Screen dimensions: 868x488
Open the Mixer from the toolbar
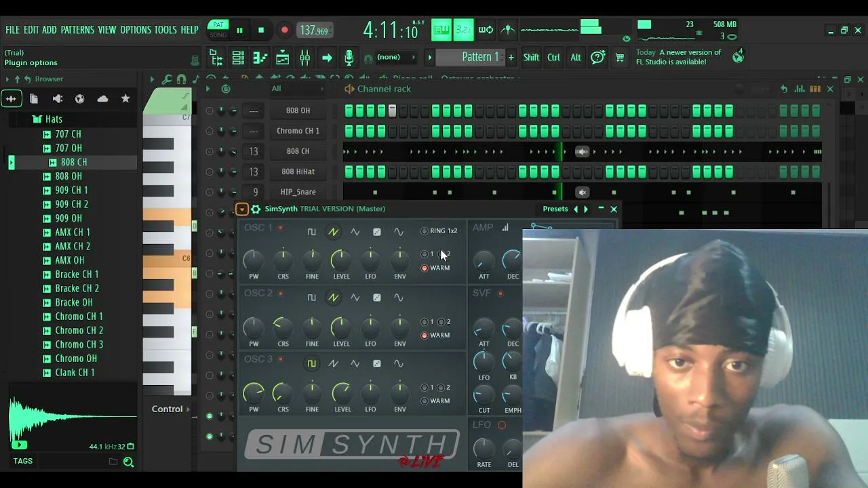pyautogui.click(x=304, y=58)
